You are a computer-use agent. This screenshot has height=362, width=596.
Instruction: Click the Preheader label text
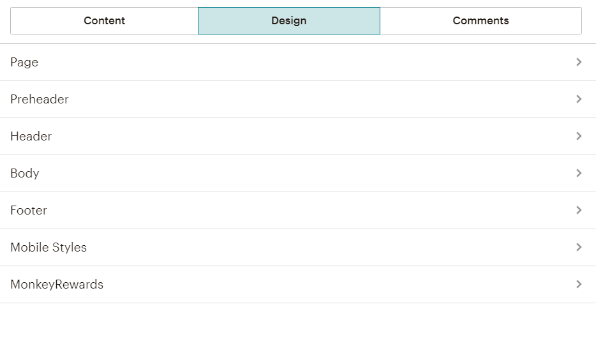40,99
